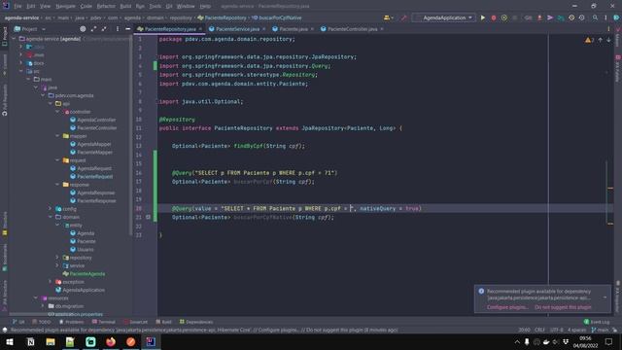Expand the config folder in project tree
Image resolution: width=622 pixels, height=350 pixels.
[51, 209]
